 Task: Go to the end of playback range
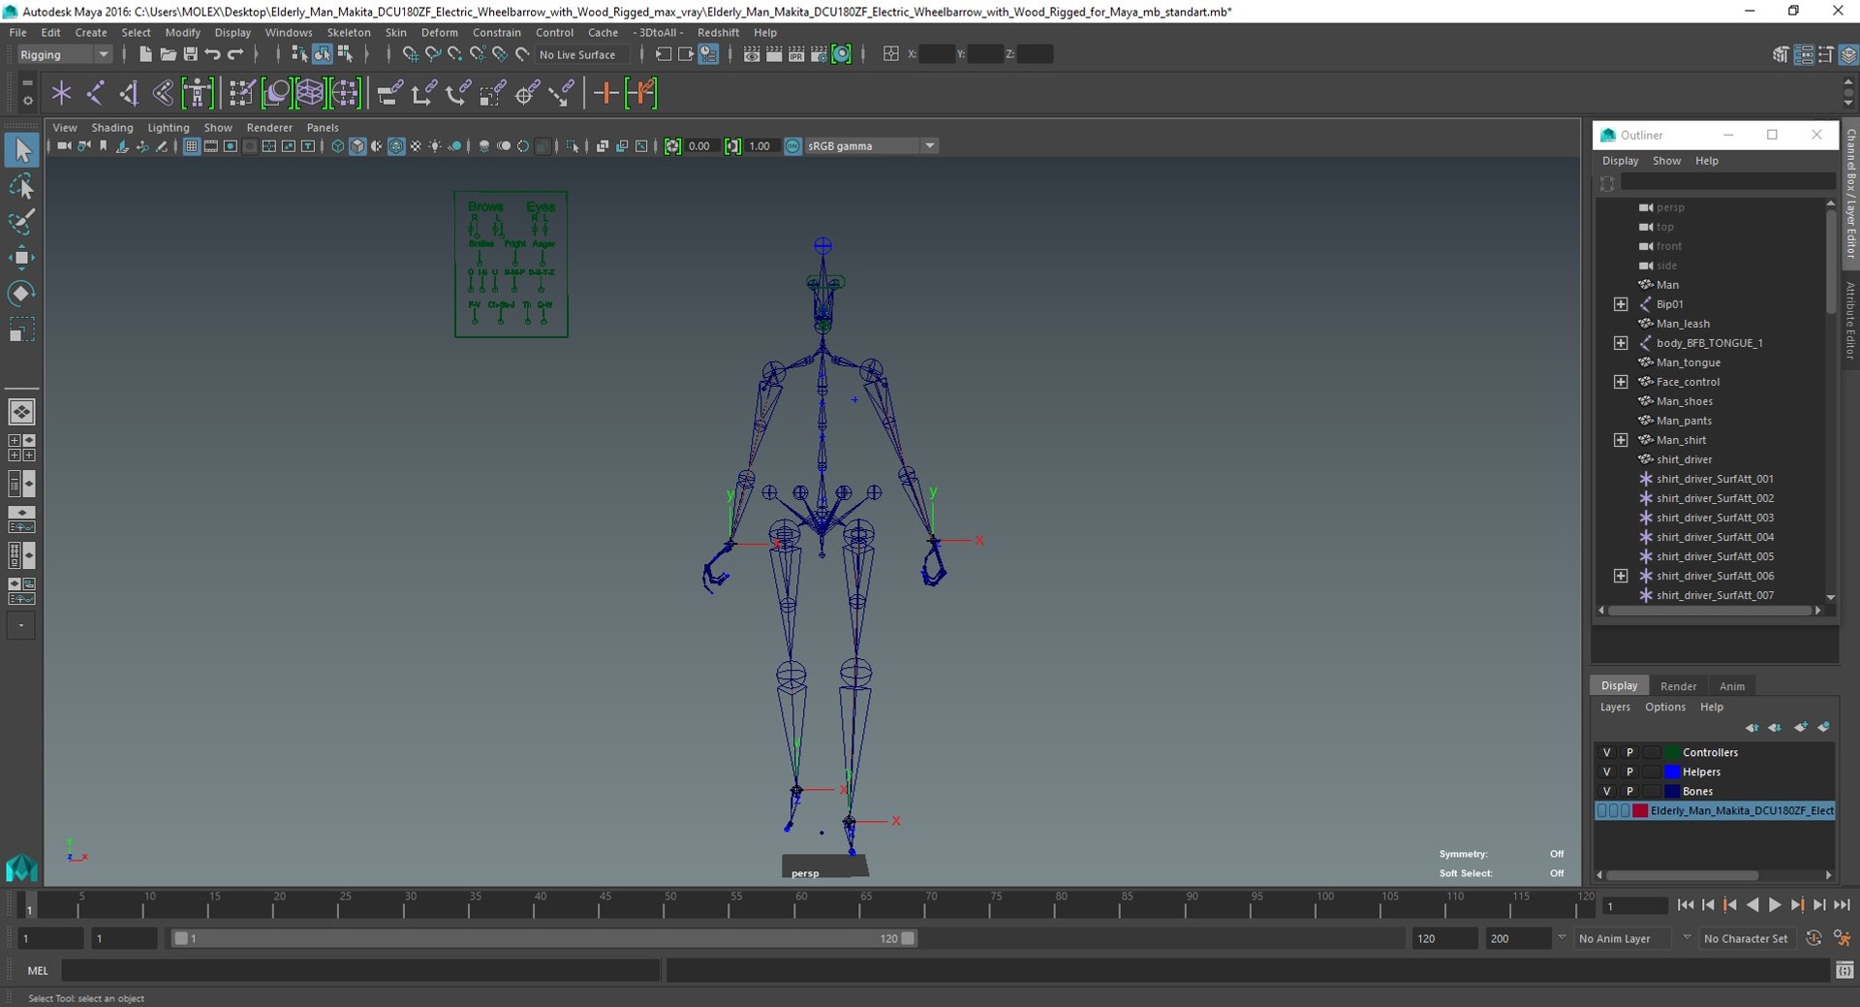click(x=1842, y=905)
